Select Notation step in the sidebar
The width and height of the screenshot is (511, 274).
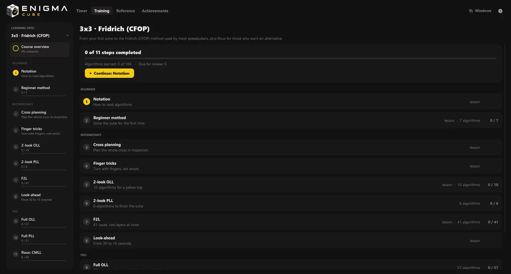pyautogui.click(x=40, y=73)
